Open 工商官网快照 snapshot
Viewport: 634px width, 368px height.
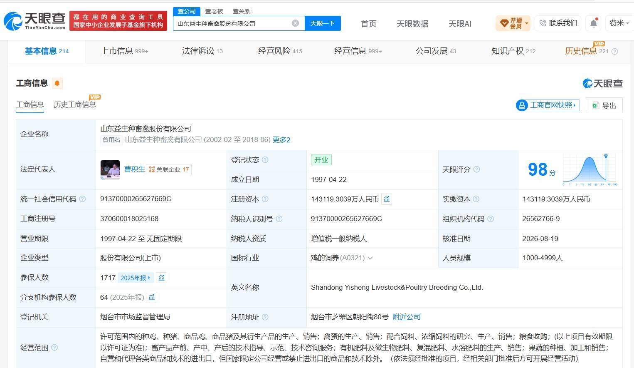[548, 105]
